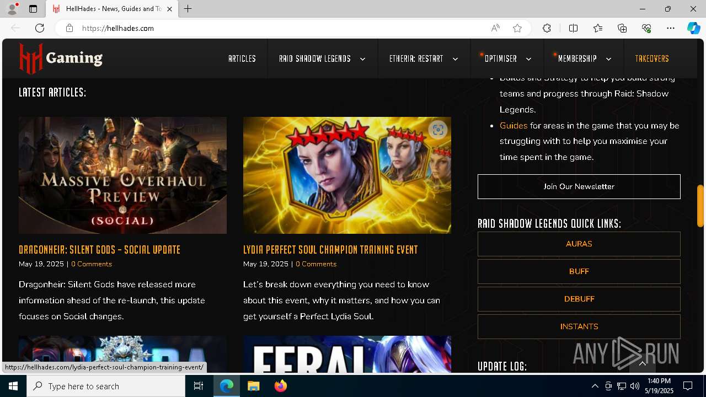Open 0 Comments under Dragonheir article
706x397 pixels.
tap(92, 264)
